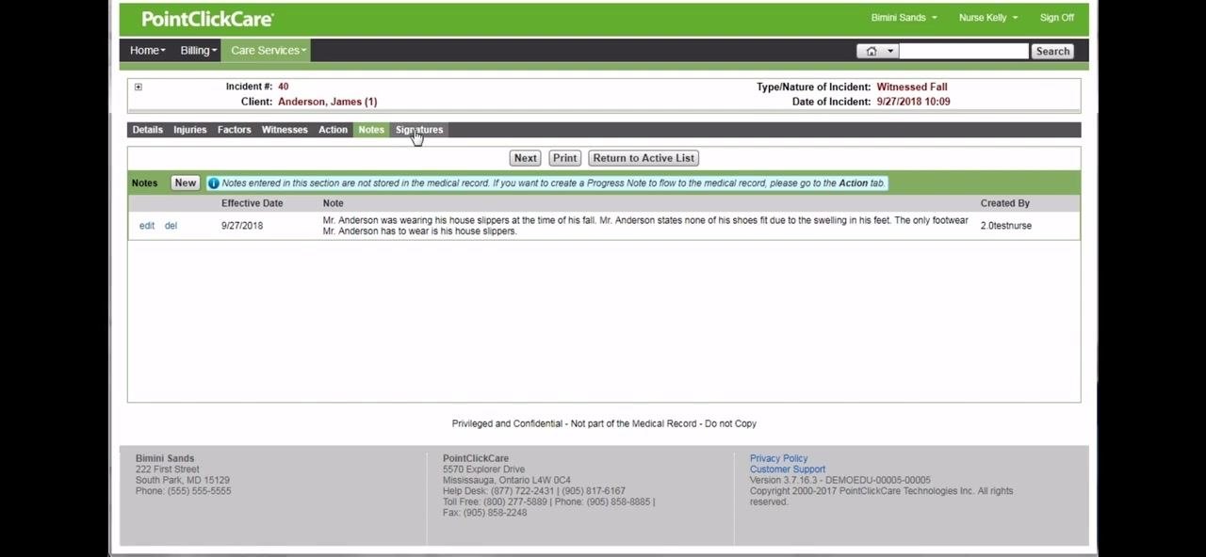Click the 9/27/2018 effective date cell
The height and width of the screenshot is (557, 1206).
[242, 226]
